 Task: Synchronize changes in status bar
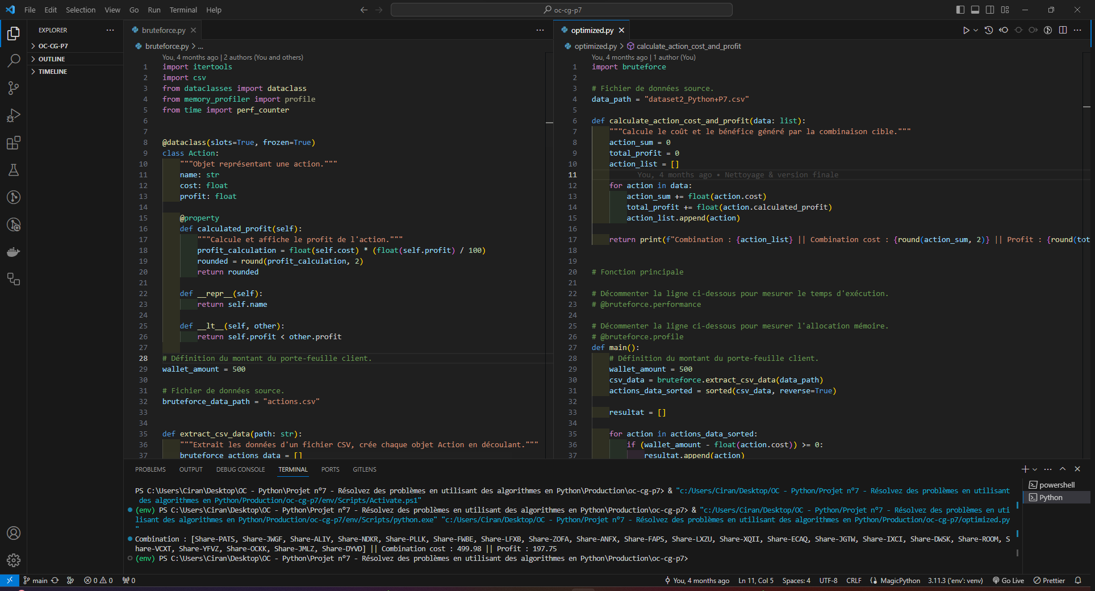coord(55,580)
